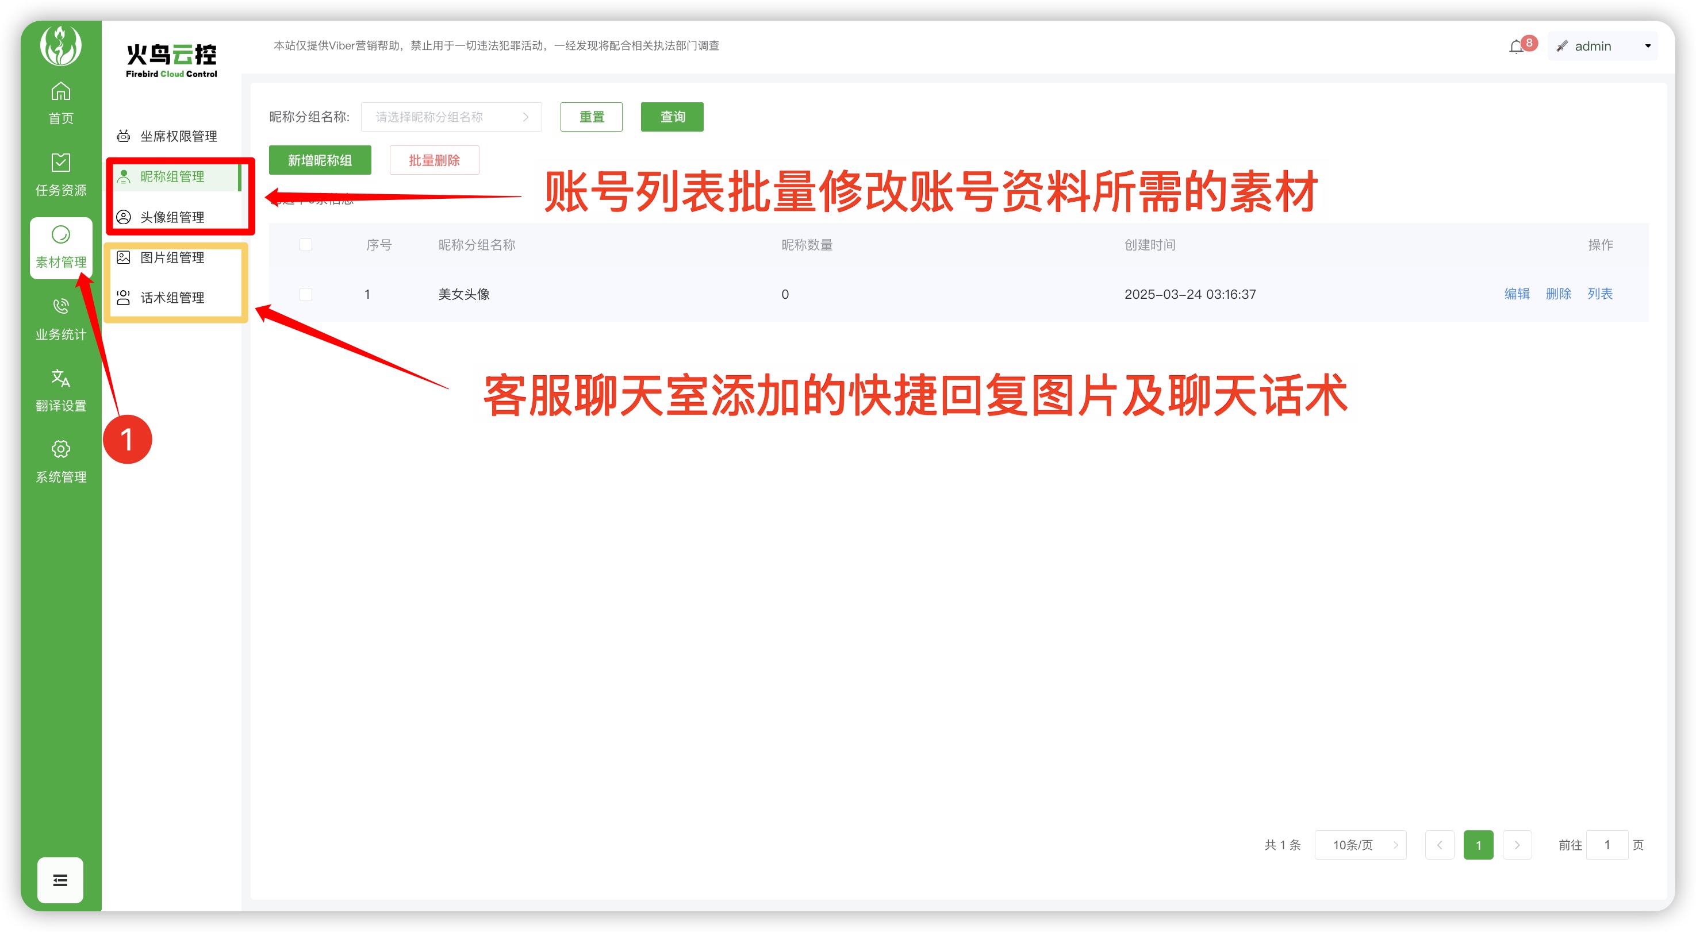Click the 编辑 link for 美女头像
Image resolution: width=1696 pixels, height=932 pixels.
click(x=1516, y=294)
